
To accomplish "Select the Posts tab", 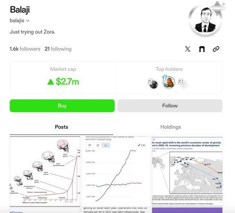I will pyautogui.click(x=62, y=127).
